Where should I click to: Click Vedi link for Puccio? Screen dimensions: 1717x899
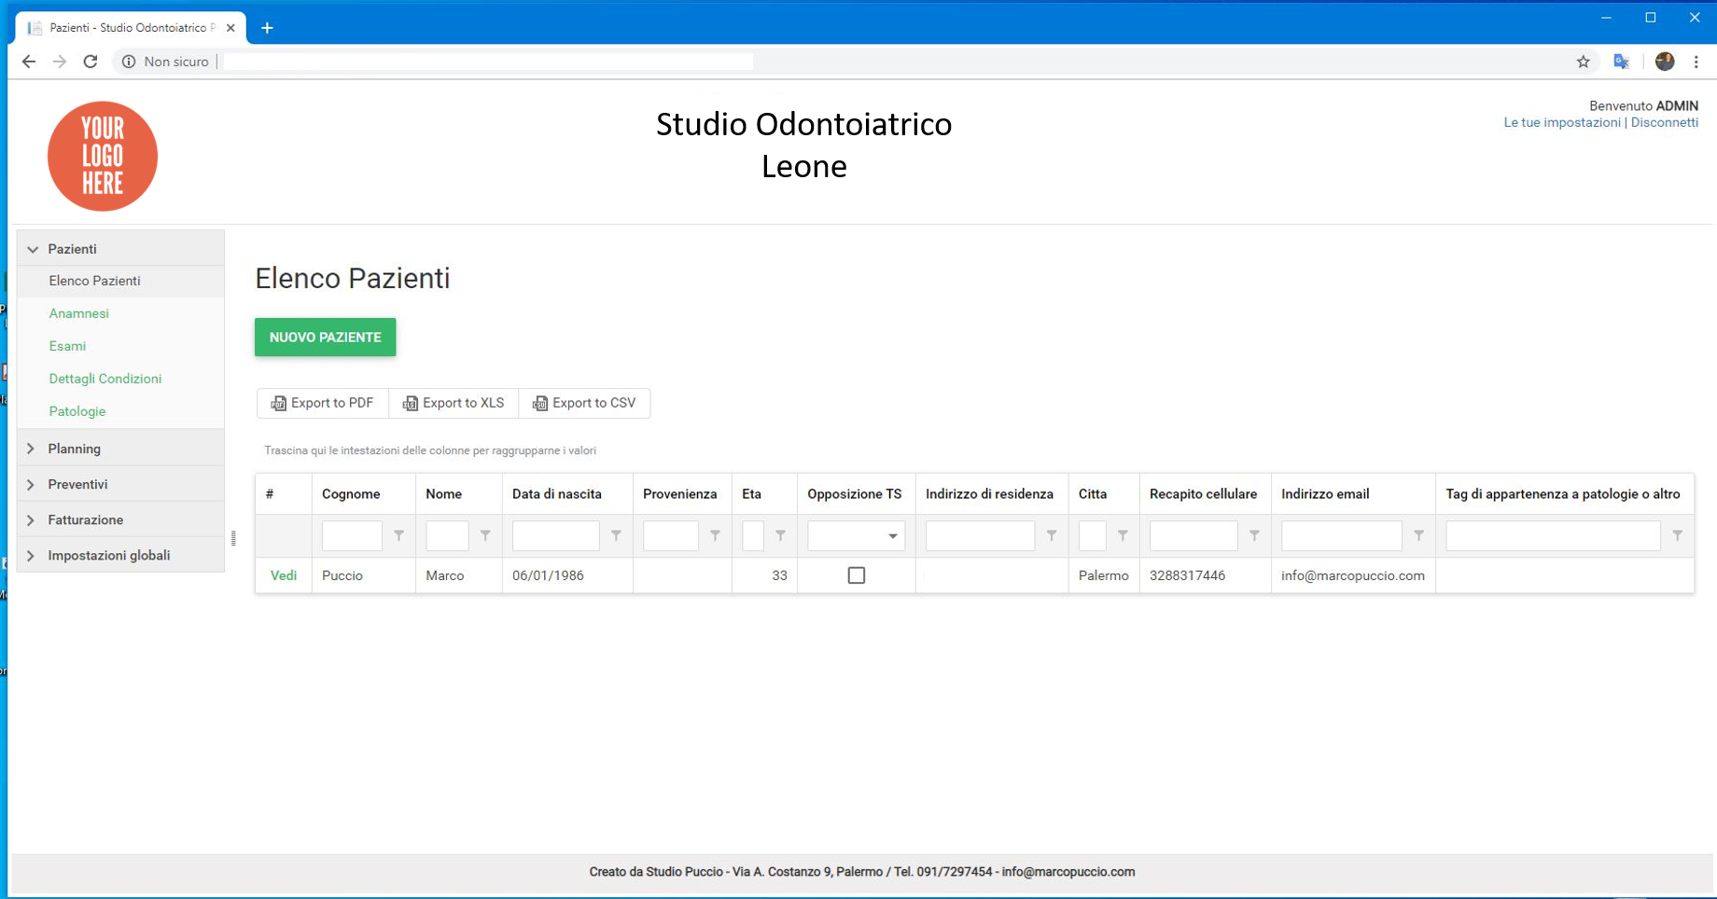284,575
